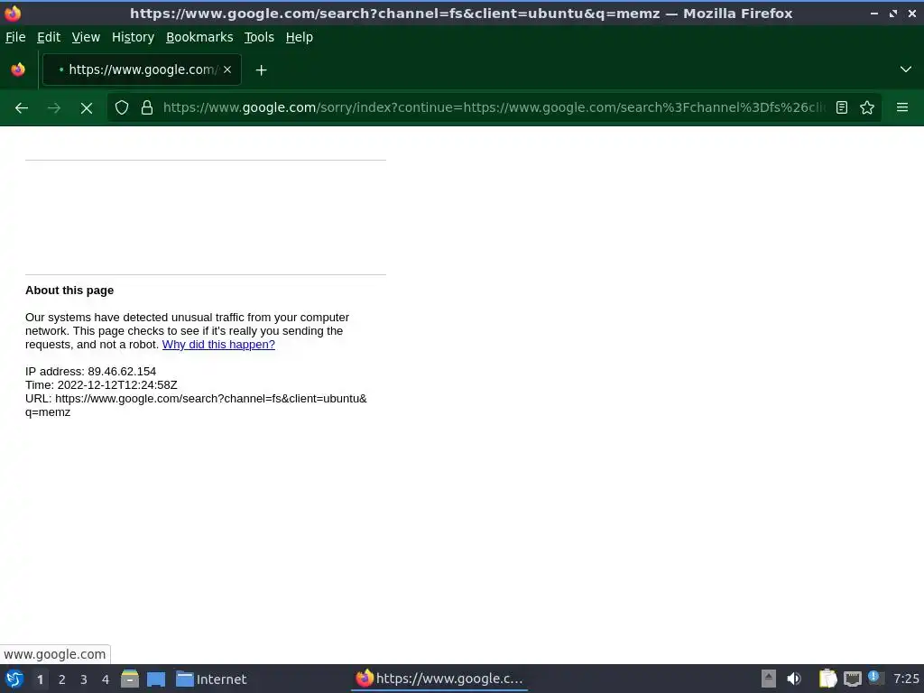Open tracking protection shield info
This screenshot has width=924, height=693.
pyautogui.click(x=122, y=107)
